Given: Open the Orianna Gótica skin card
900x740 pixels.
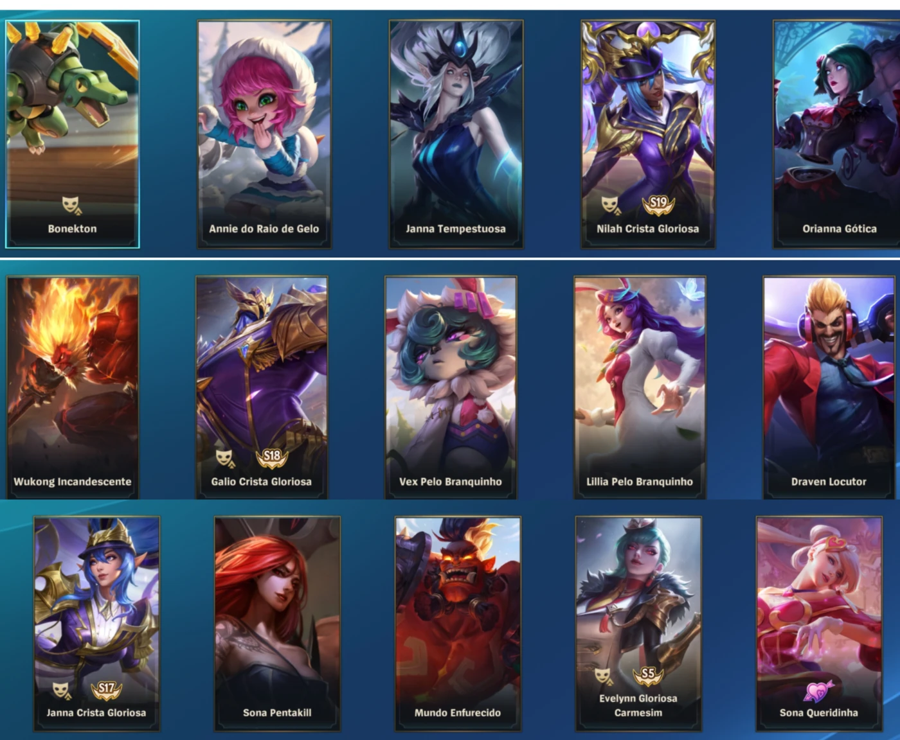Looking at the screenshot, I should coord(836,134).
